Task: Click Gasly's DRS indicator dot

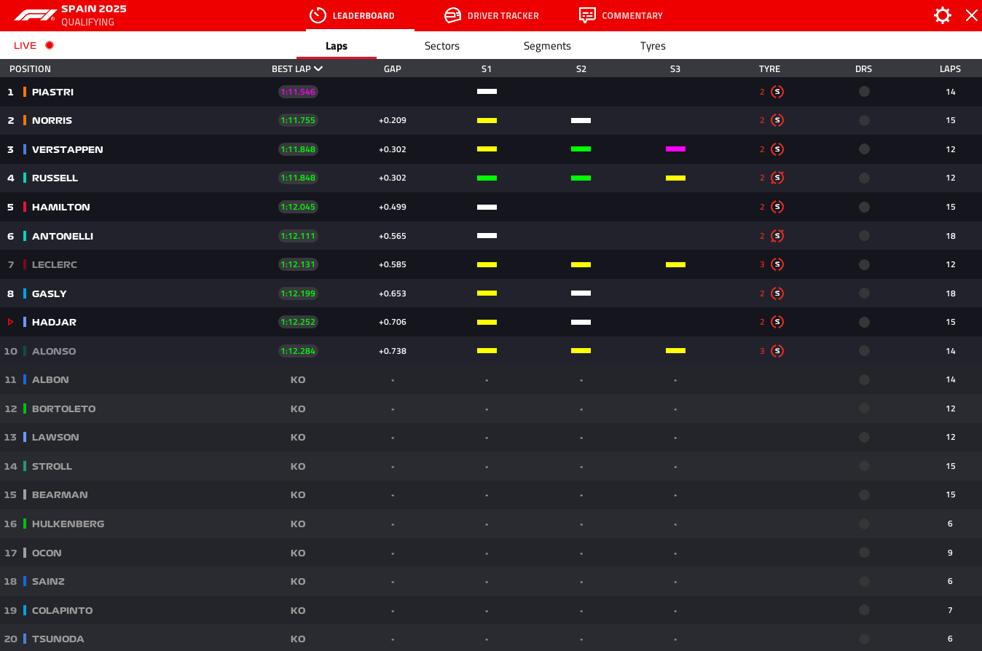Action: [x=864, y=293]
